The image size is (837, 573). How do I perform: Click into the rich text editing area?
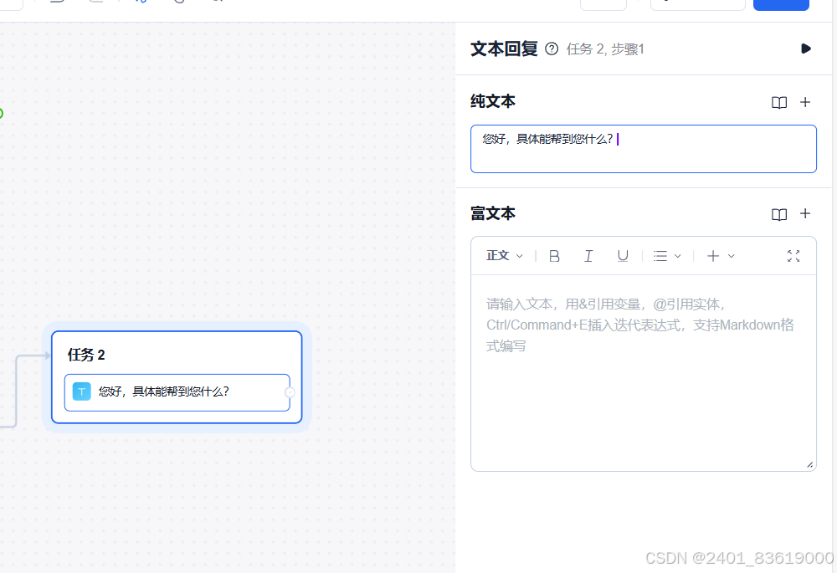coord(643,372)
